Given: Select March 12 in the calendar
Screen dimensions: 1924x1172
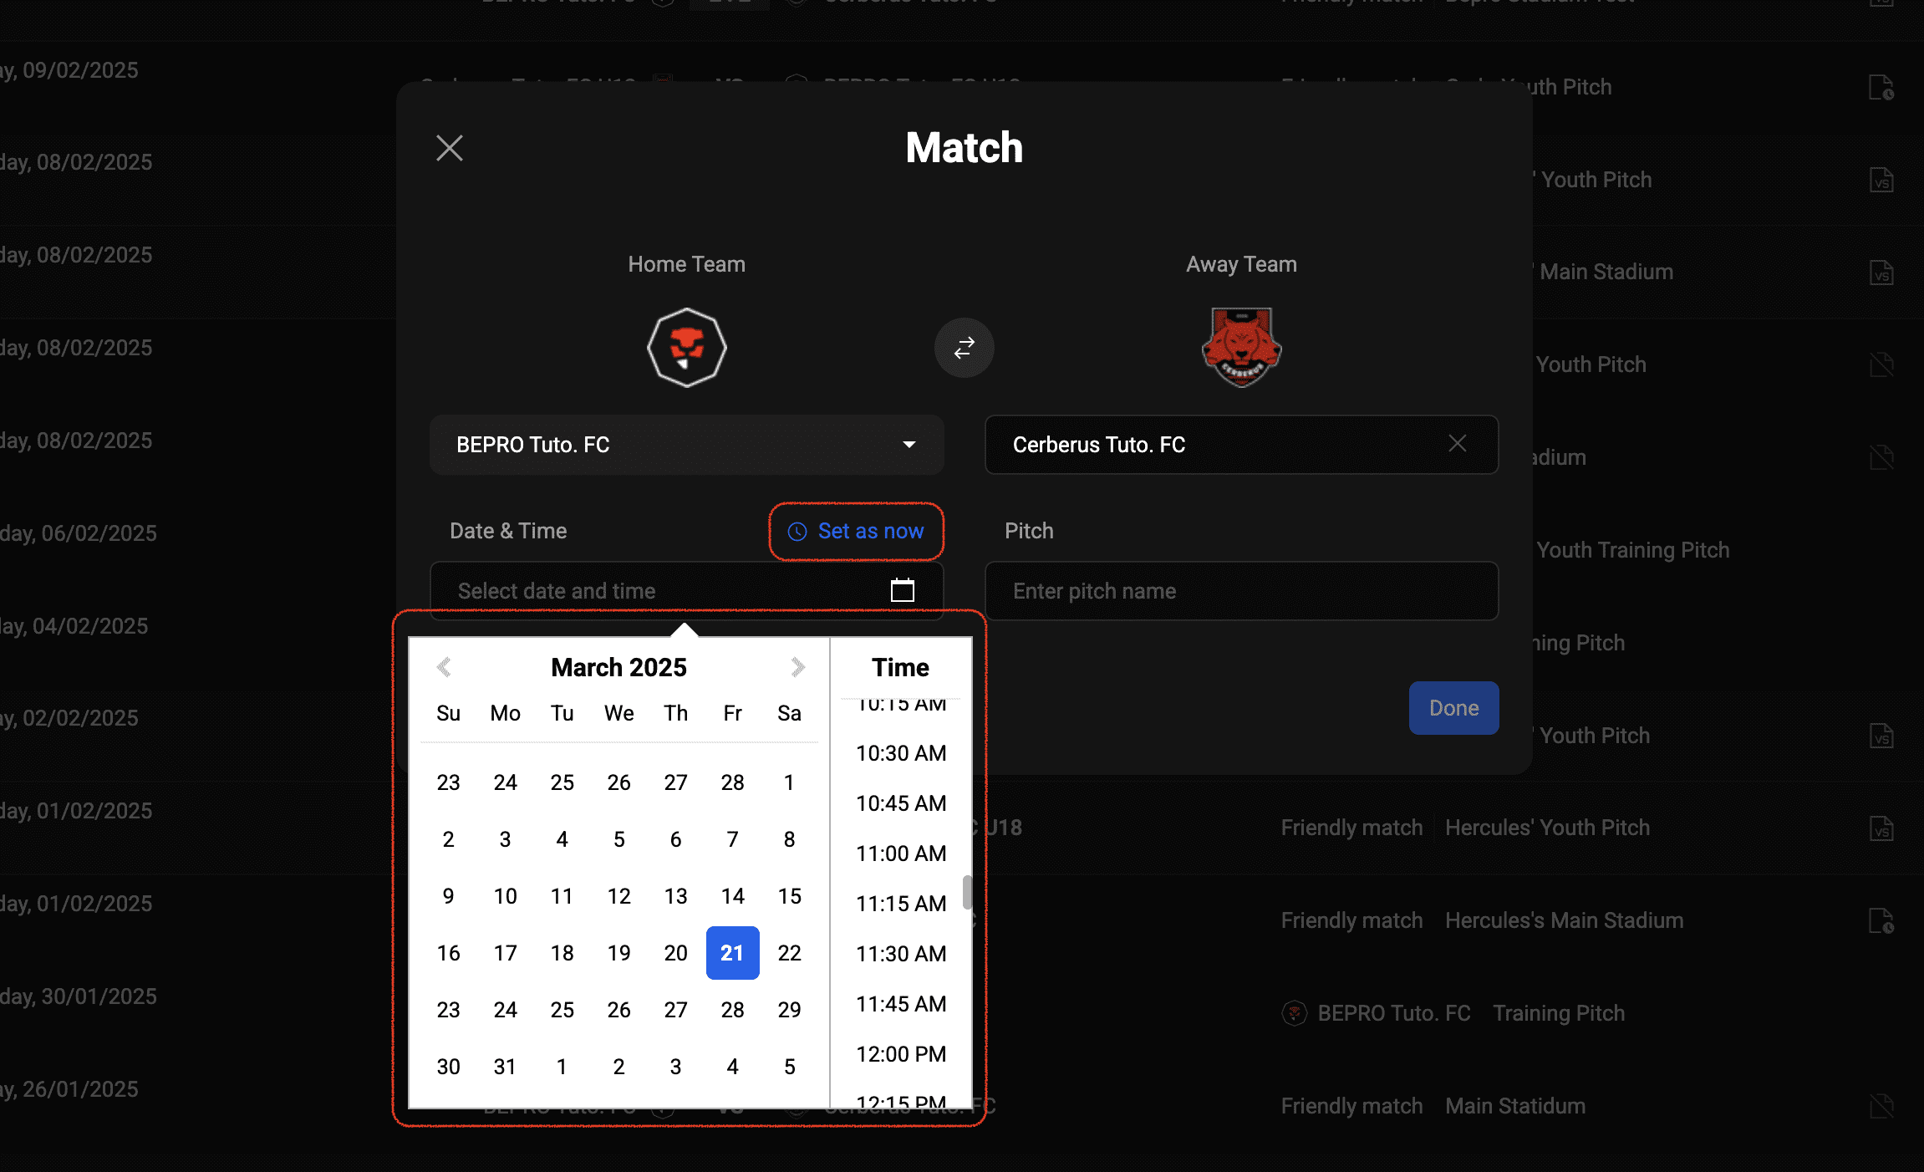Looking at the screenshot, I should [x=618, y=896].
